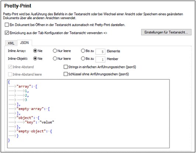Viewport: 196px width, 153px height.
Task: Enable Schlüssel ohne Anführungszeichen (json5)
Action: point(66,74)
